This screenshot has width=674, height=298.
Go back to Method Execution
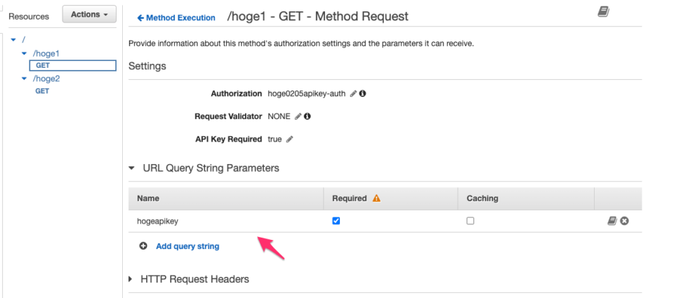point(176,18)
